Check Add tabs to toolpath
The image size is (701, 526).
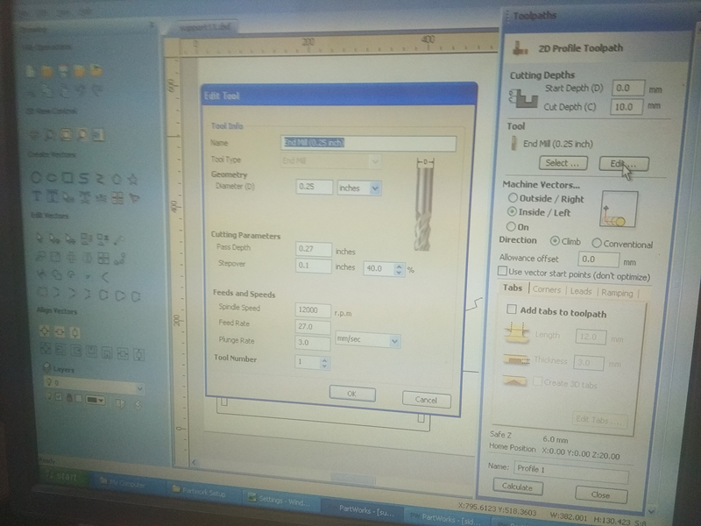(x=512, y=309)
